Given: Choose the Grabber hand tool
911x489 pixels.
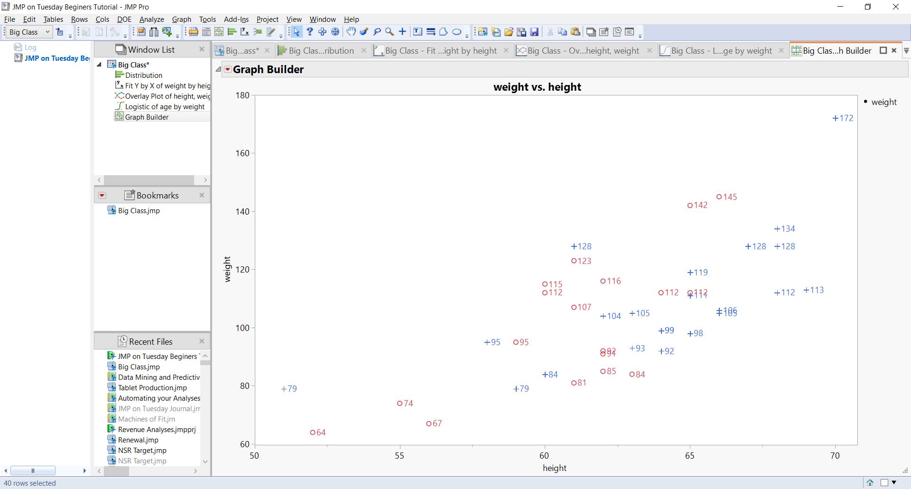Looking at the screenshot, I should tap(351, 31).
